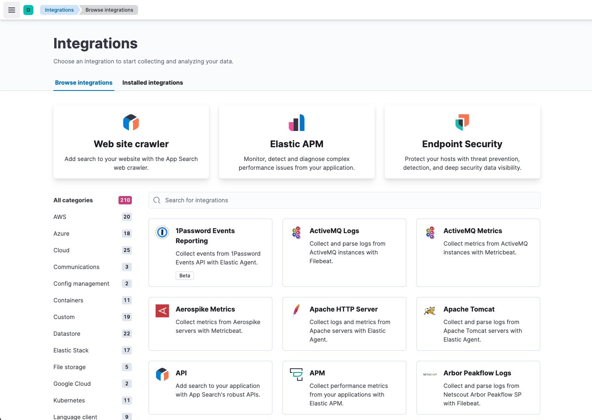Select the All categories filter
The height and width of the screenshot is (420, 592).
pos(73,200)
